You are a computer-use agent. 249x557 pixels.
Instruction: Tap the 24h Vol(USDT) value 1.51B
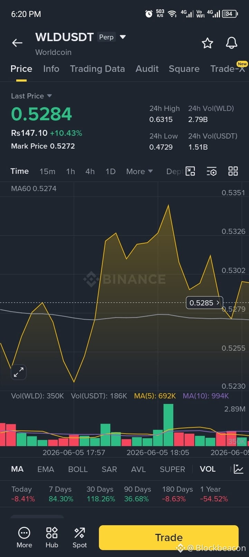tap(198, 147)
